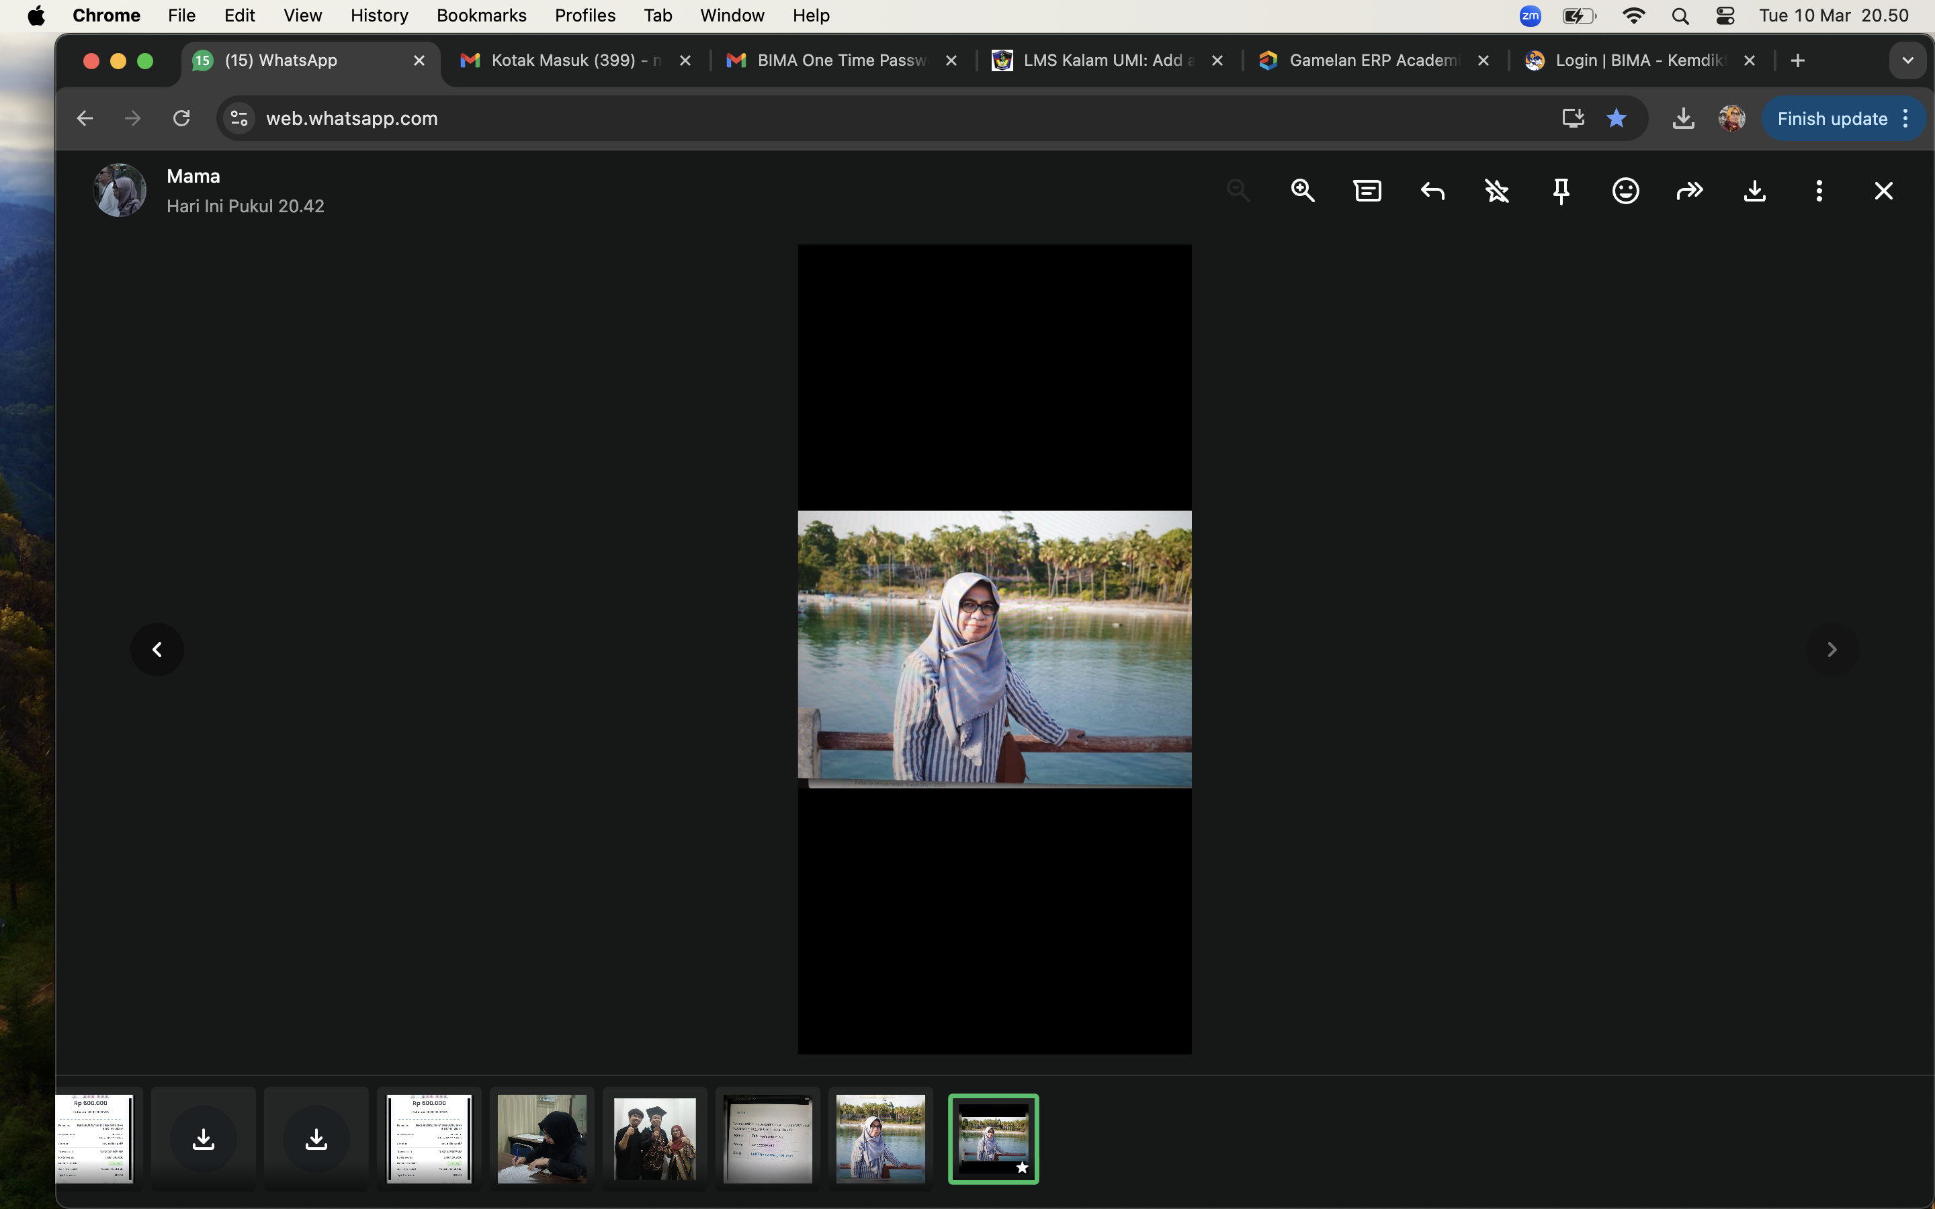Image resolution: width=1935 pixels, height=1209 pixels.
Task: Pin this photo message
Action: (x=1561, y=190)
